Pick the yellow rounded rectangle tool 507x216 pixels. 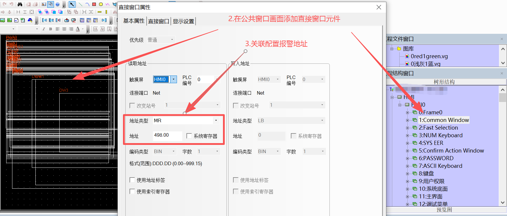point(101,4)
